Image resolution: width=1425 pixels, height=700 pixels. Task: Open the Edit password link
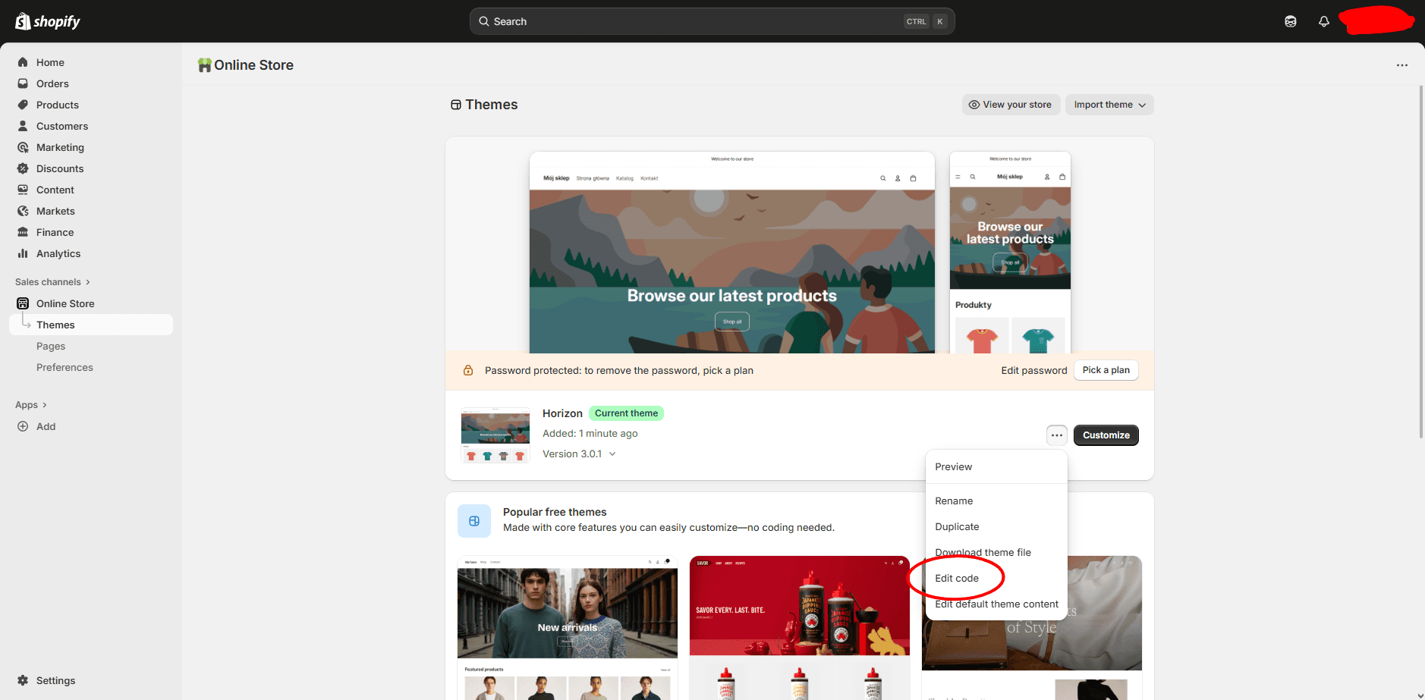(x=1033, y=370)
